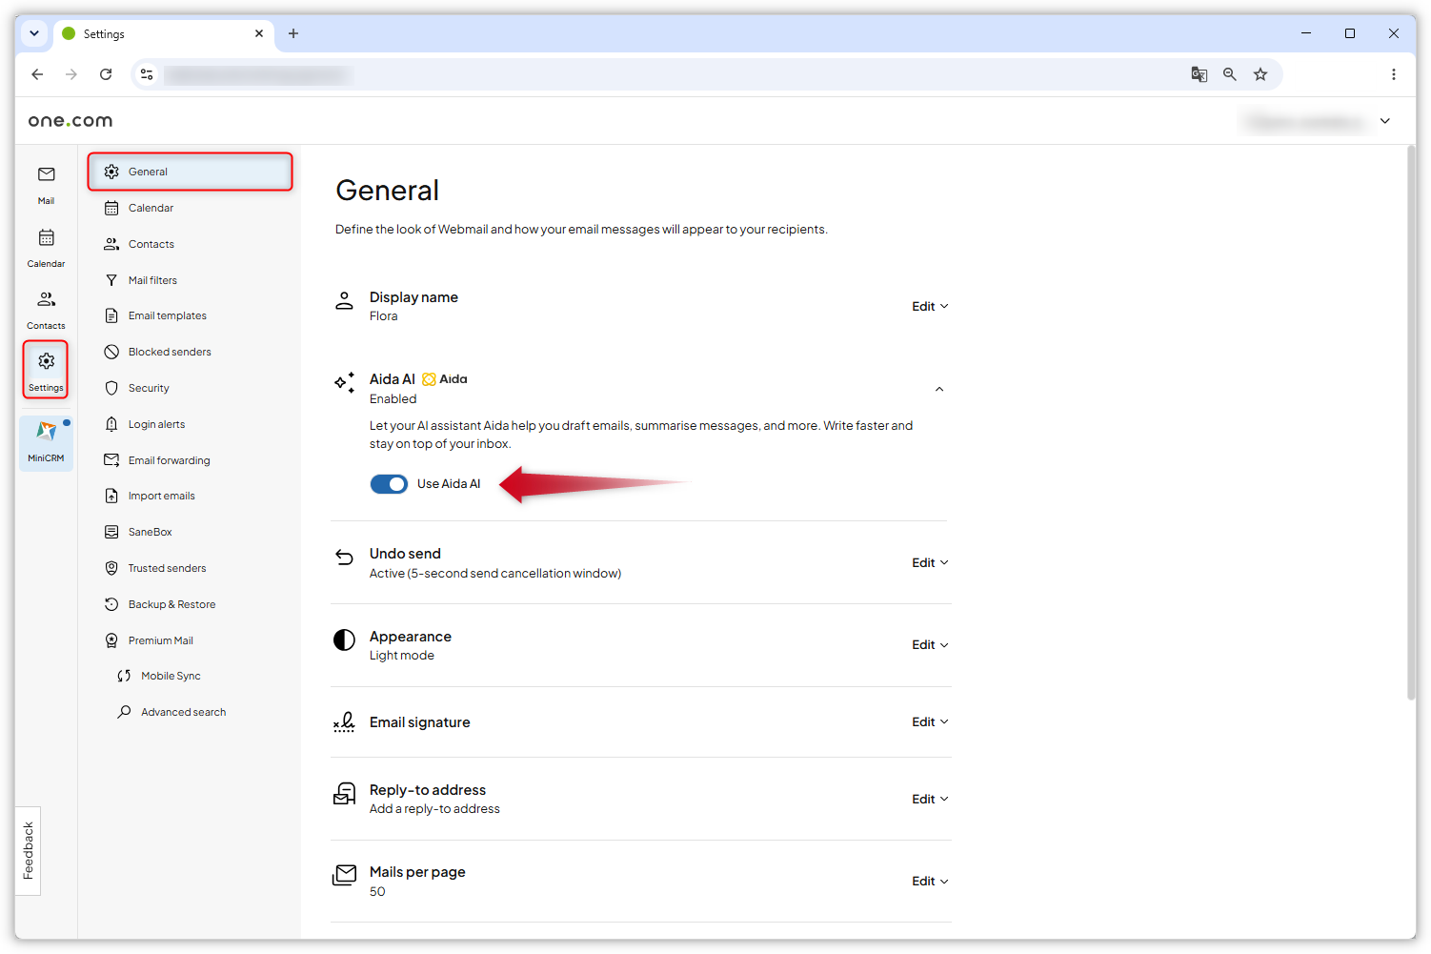Click the Backup & Restore icon
The width and height of the screenshot is (1431, 954).
pos(111,604)
